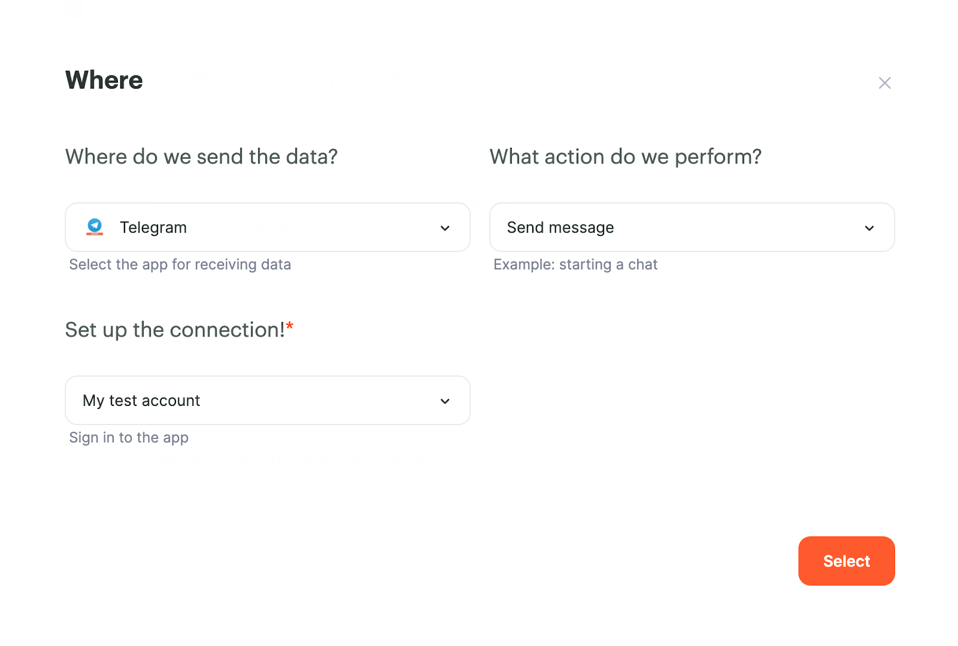958x646 pixels.
Task: Click the 'Example: starting a chat' hint
Action: pos(575,265)
